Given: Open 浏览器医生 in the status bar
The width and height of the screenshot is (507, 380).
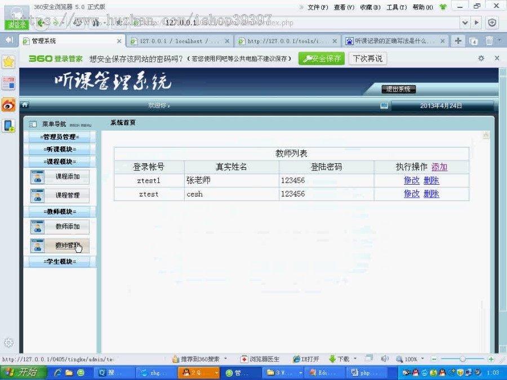Looking at the screenshot, I should click(x=260, y=359).
